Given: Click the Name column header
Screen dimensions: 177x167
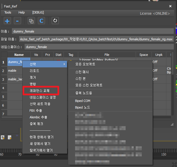Looking at the screenshot, I should pyautogui.click(x=19, y=55).
